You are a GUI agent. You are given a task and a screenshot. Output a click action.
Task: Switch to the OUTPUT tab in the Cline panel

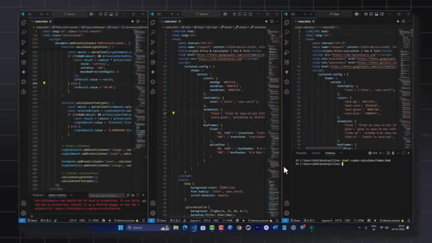point(316,153)
